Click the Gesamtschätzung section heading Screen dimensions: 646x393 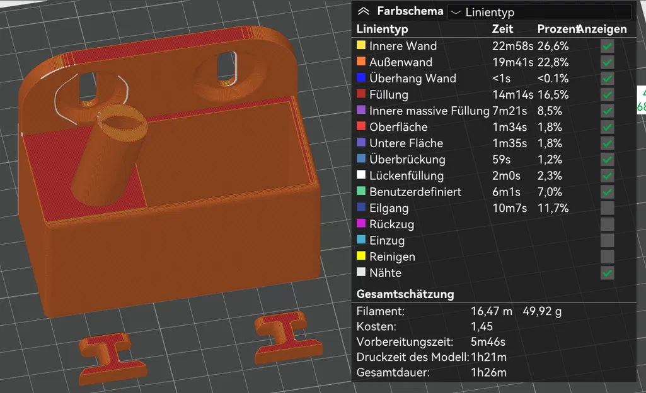tap(405, 294)
